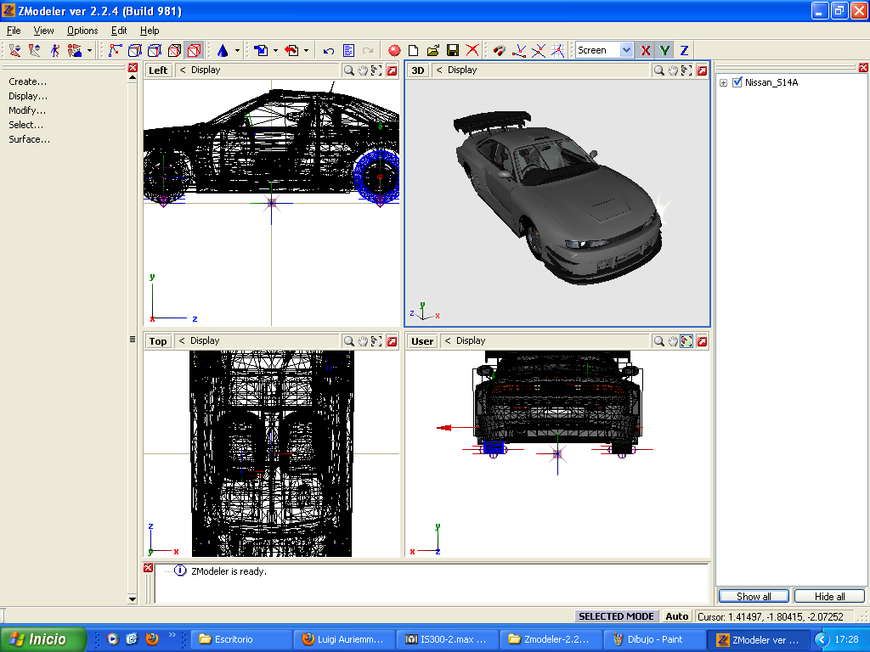Expand the Nissan_S14A tree node
This screenshot has height=652, width=870.
coord(722,82)
